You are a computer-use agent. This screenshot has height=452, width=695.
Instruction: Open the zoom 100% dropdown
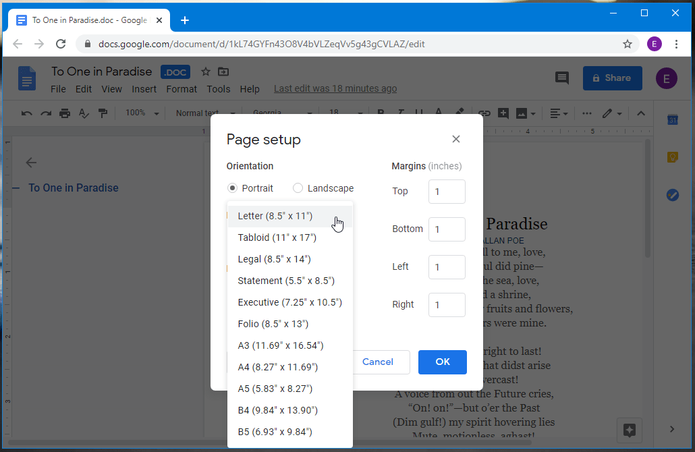click(142, 113)
